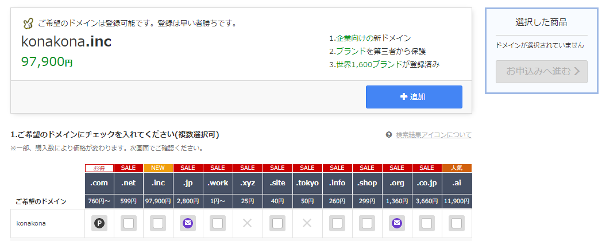Viewport: 602px width, 241px height.
Task: Click the purple mail icon under .jp
Action: [x=188, y=223]
